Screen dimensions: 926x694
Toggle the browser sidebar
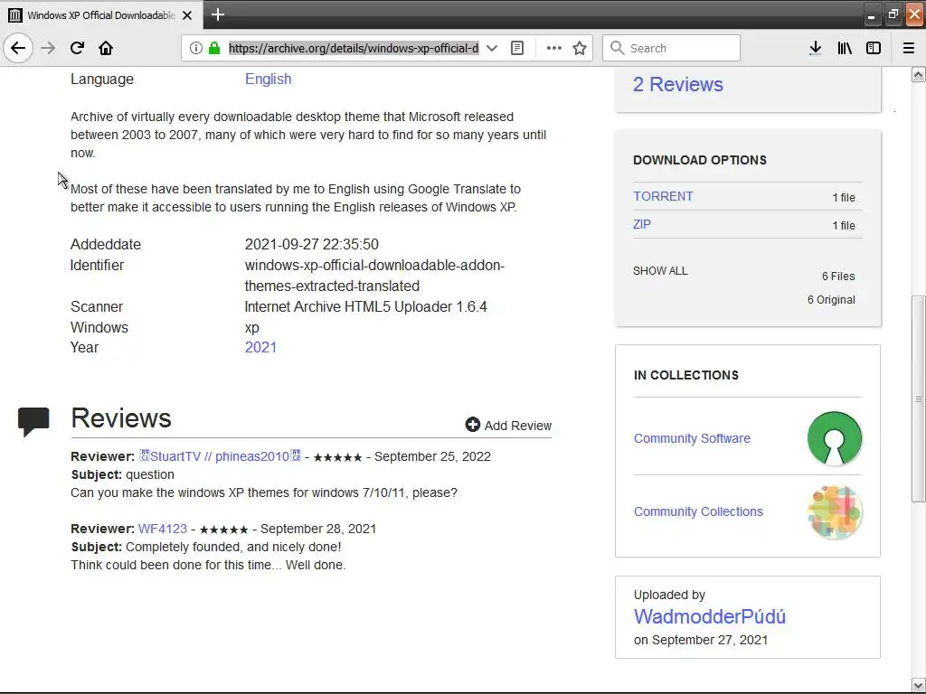(x=874, y=48)
